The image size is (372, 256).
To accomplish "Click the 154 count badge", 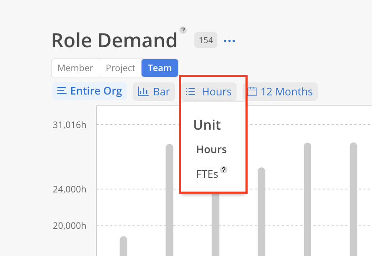I will pyautogui.click(x=206, y=41).
